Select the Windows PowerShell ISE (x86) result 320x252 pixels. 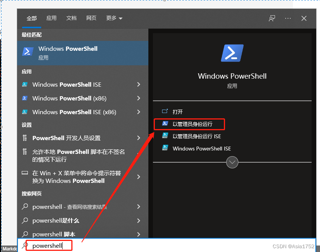click(83, 112)
